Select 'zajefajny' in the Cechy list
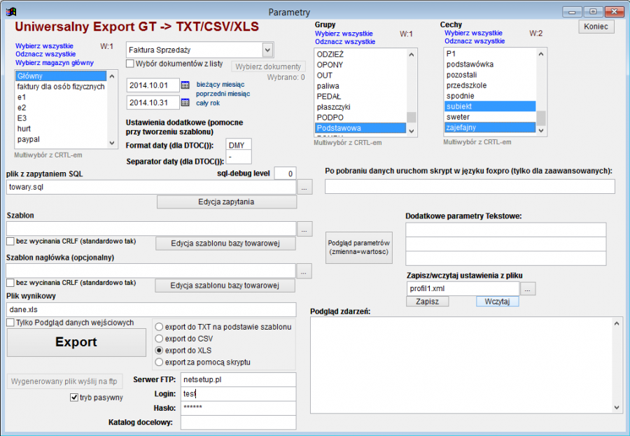The width and height of the screenshot is (630, 436). pyautogui.click(x=490, y=127)
